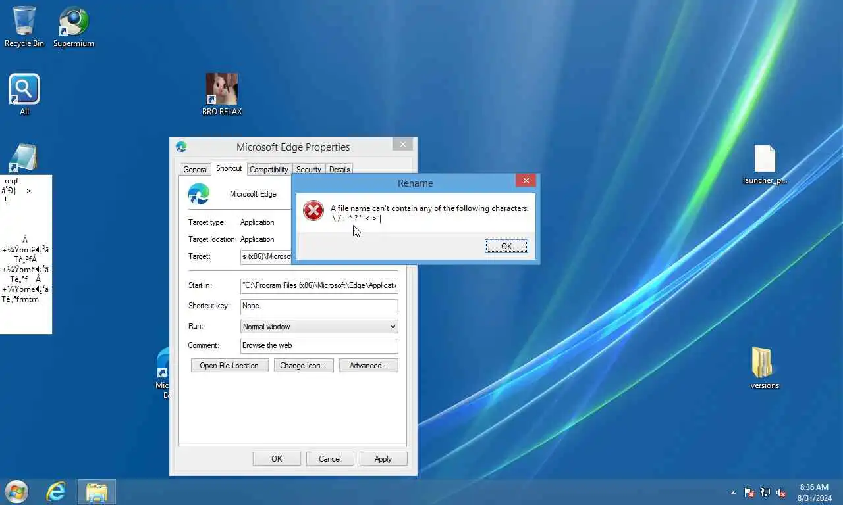
Task: Select the BRO RELAX desktop shortcut
Action: pyautogui.click(x=222, y=94)
